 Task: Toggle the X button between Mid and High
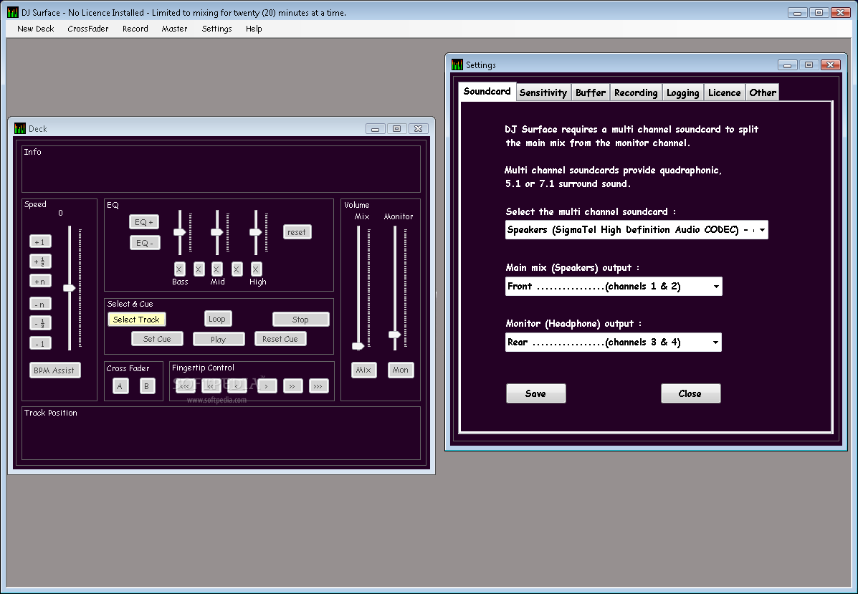pos(237,269)
